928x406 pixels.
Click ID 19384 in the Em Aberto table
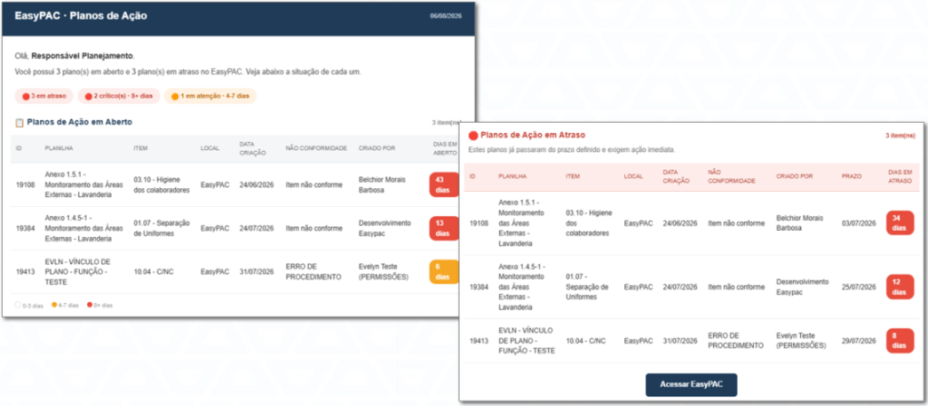[24, 229]
